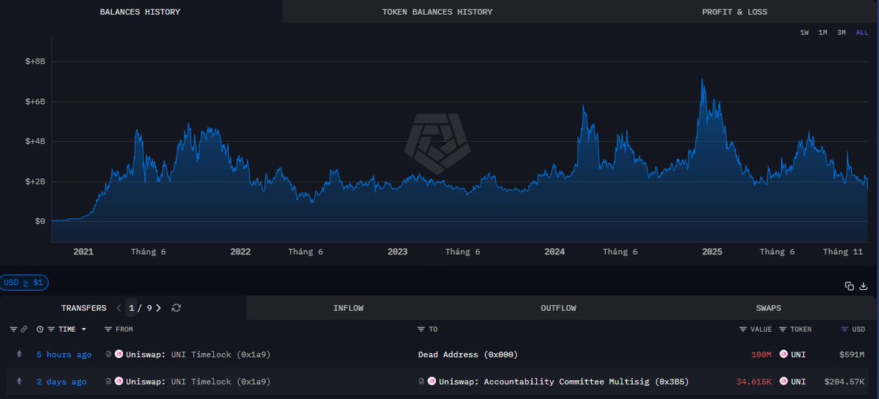This screenshot has width=879, height=399.
Task: Click the 100M value cell
Action: click(760, 354)
